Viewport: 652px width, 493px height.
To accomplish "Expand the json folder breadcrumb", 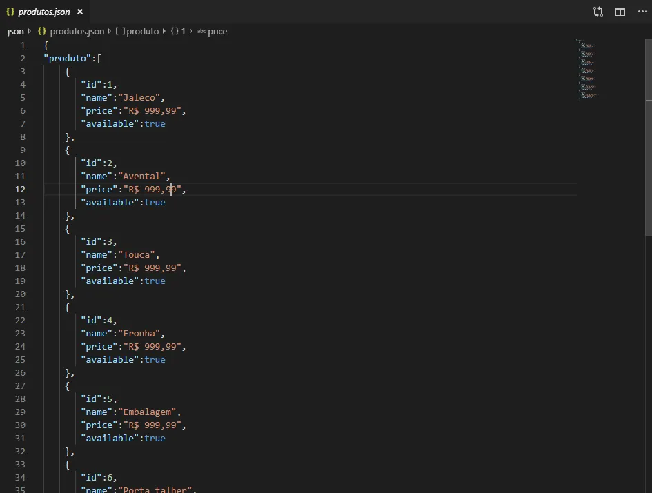I will point(15,32).
